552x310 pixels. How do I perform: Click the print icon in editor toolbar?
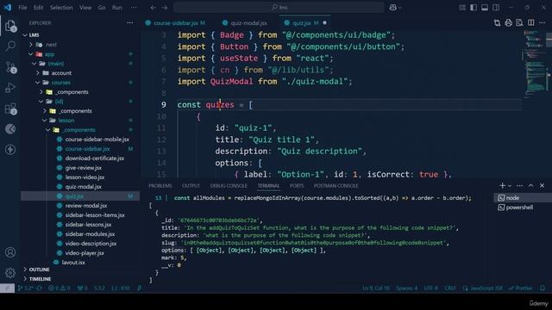click(x=508, y=23)
